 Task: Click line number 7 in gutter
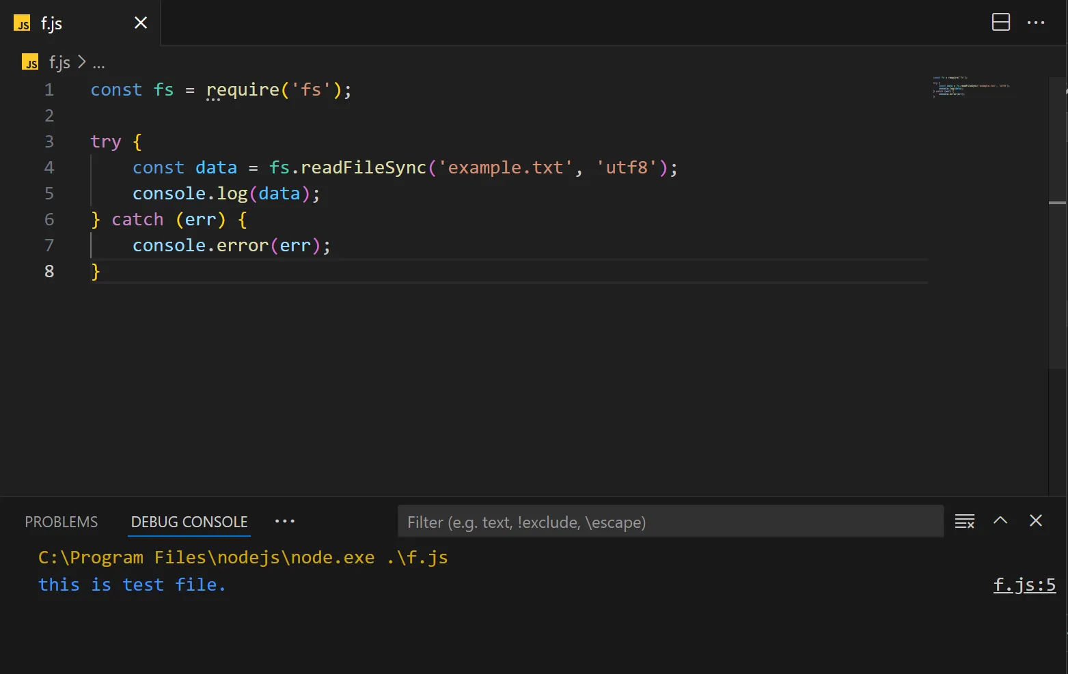pyautogui.click(x=49, y=246)
